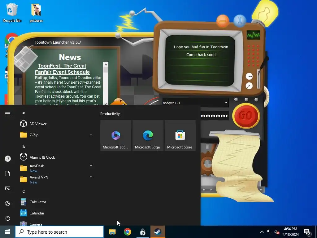Open Steam from taskbar
The height and width of the screenshot is (238, 317).
pyautogui.click(x=158, y=232)
